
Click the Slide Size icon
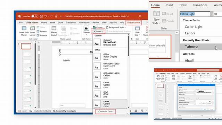coord(137,28)
